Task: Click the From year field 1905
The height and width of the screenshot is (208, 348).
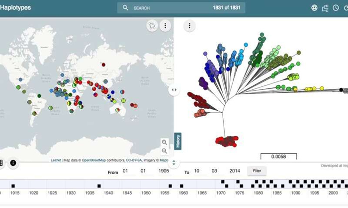Action: pos(164,171)
